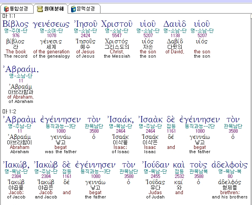The height and width of the screenshot is (205, 252).
Task: Click the Greek word ἀδελφοὺς
Action: (x=230, y=164)
